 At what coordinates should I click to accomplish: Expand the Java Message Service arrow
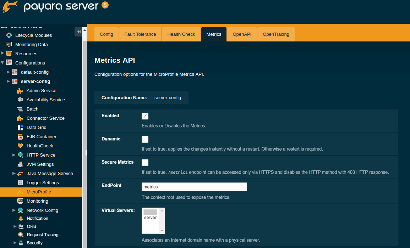point(14,173)
